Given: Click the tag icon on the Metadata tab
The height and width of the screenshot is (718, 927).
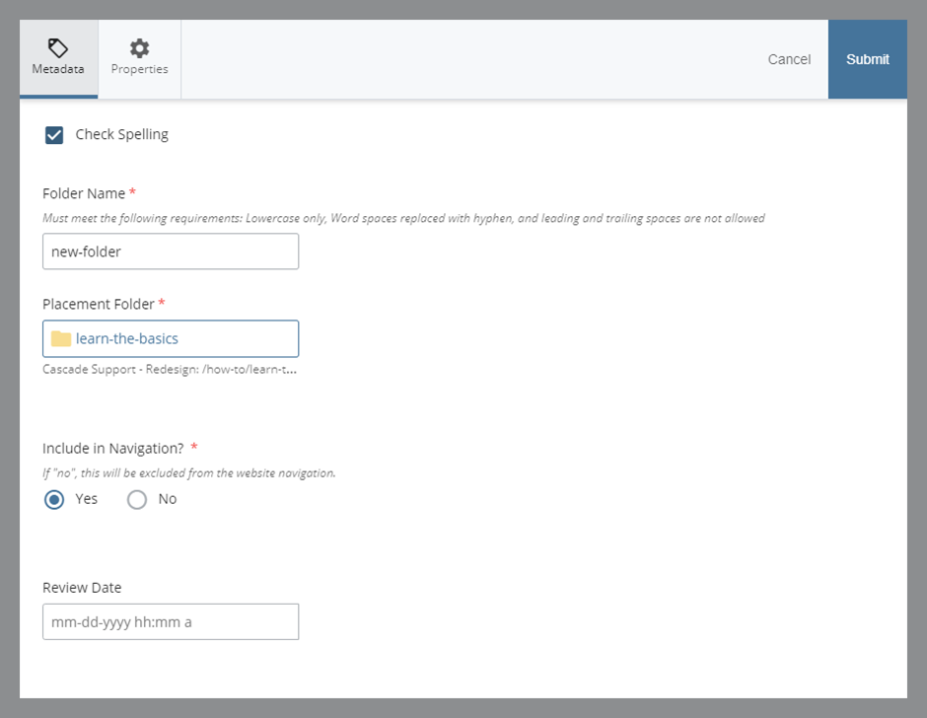Looking at the screenshot, I should pos(58,47).
